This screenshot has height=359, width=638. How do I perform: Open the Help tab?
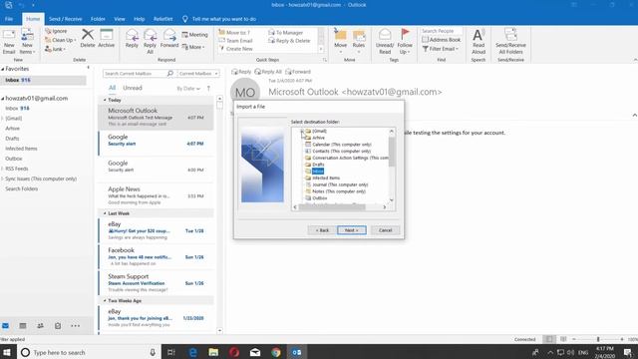click(x=140, y=19)
